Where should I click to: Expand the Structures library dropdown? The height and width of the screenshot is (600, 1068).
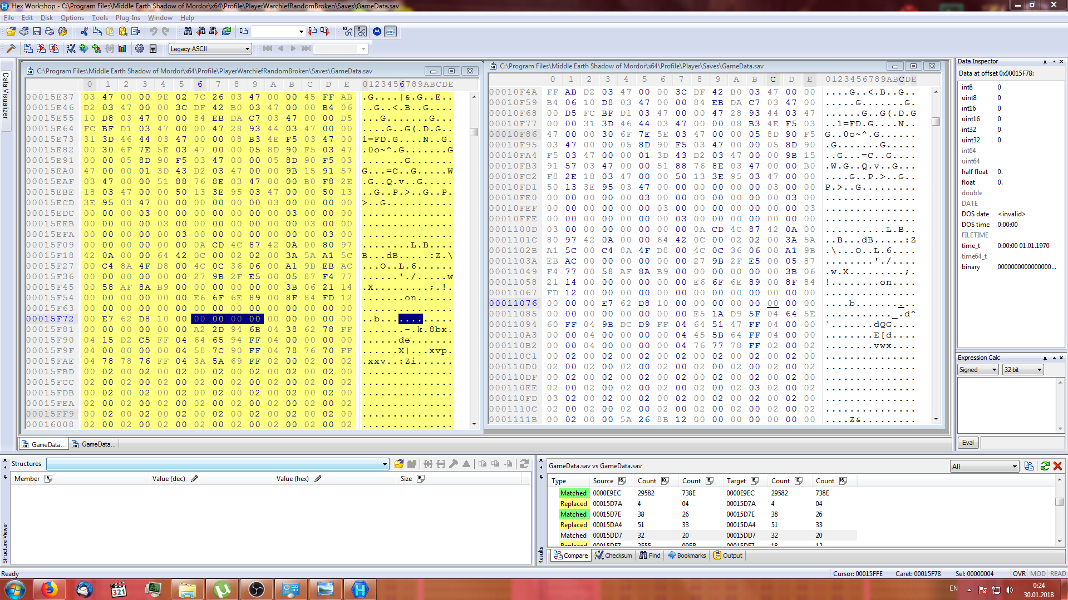(x=384, y=464)
